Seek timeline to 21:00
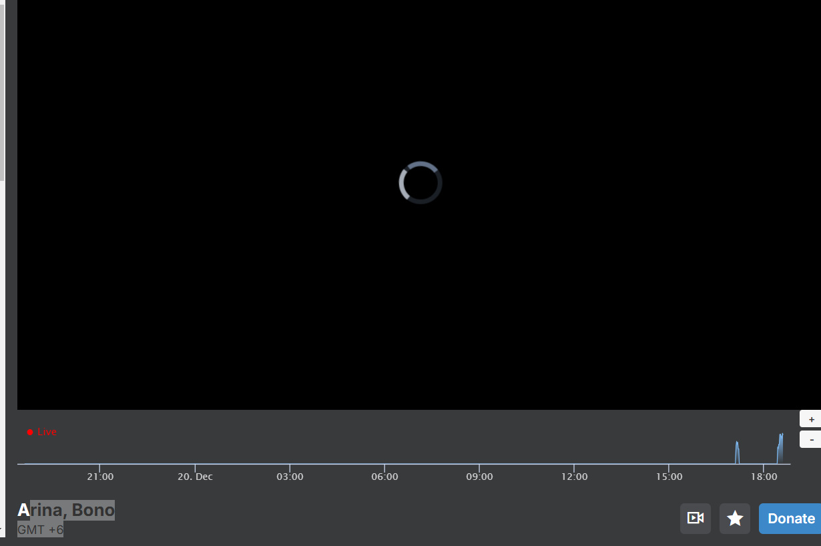Screen dimensions: 821x546 point(99,476)
